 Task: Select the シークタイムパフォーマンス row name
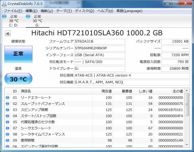(x=43, y=134)
